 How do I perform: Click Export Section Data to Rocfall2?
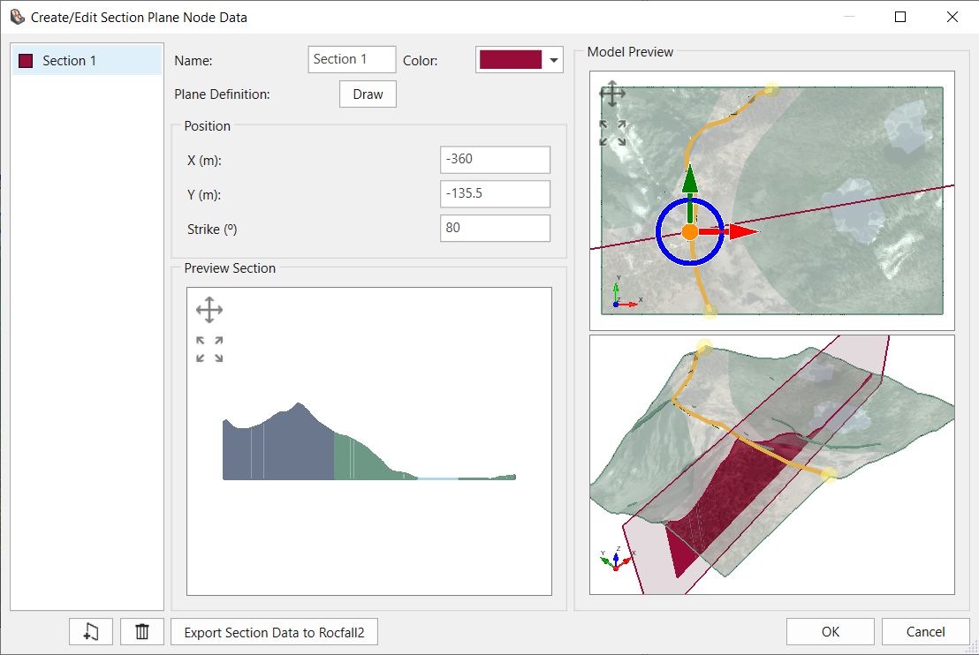pos(274,632)
